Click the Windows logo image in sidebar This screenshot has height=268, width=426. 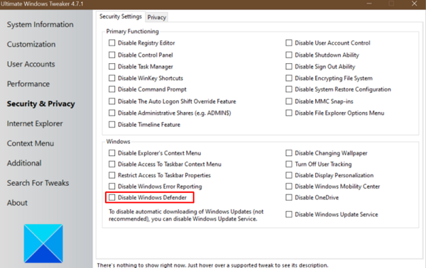43,243
